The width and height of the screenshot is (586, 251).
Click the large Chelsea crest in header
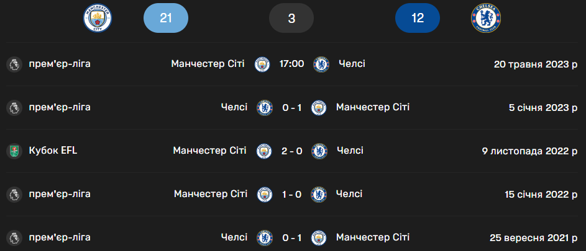click(x=485, y=18)
